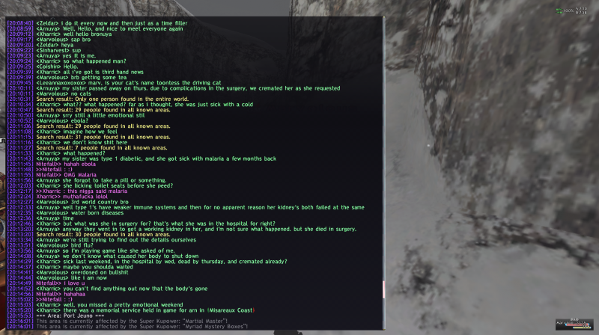Viewport: 599px width, 335px height.
Task: Select the Zeldar name in first chat line
Action: tap(47, 23)
